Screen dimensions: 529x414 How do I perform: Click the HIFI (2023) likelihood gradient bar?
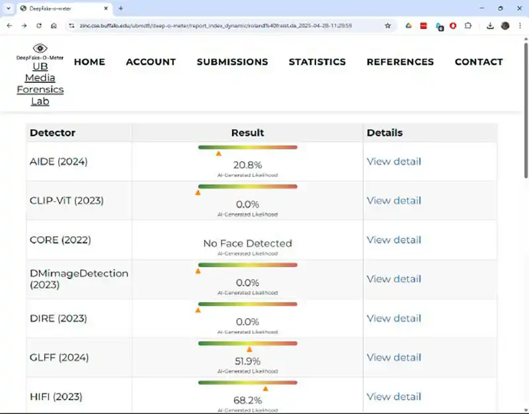coord(248,382)
